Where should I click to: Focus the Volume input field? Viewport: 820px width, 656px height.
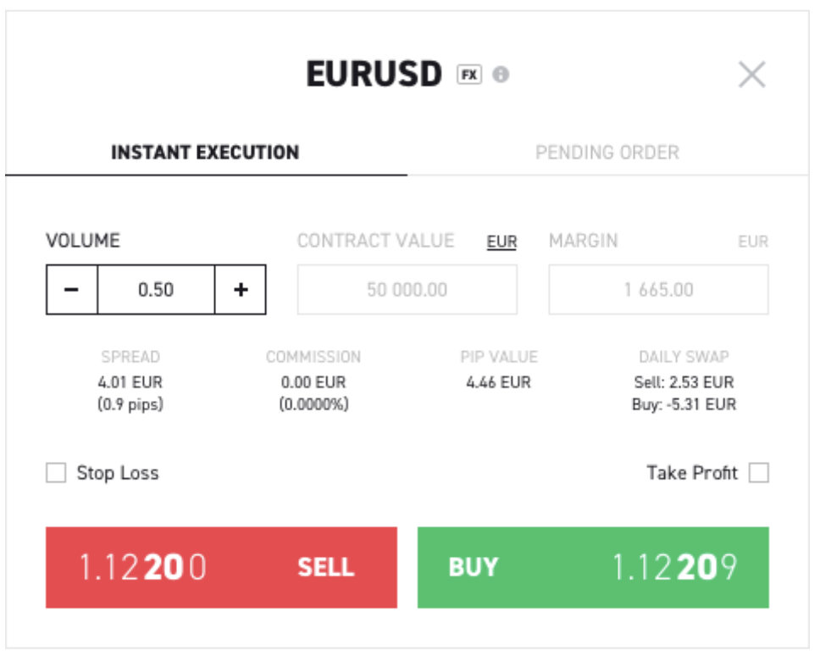point(156,290)
